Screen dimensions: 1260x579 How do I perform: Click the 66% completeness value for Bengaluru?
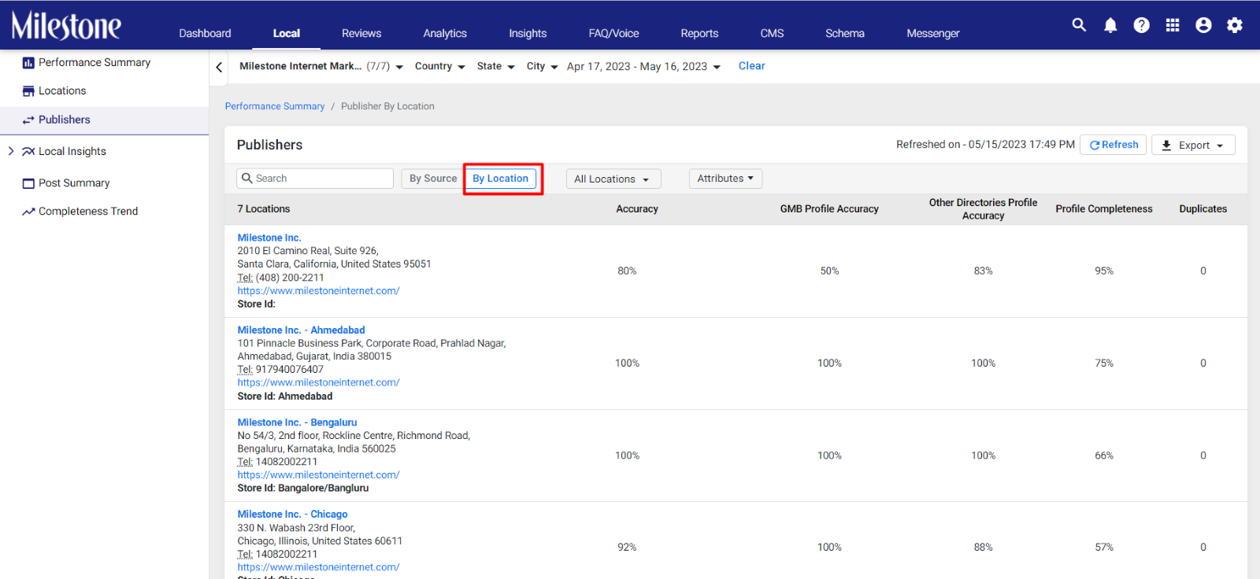pyautogui.click(x=1104, y=456)
